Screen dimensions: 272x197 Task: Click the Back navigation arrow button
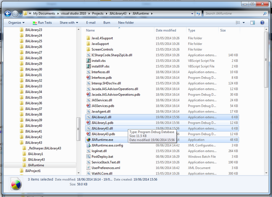(8, 13)
